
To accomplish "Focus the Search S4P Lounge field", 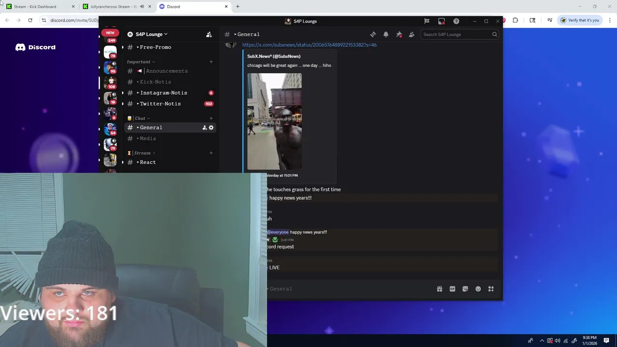I will point(459,34).
